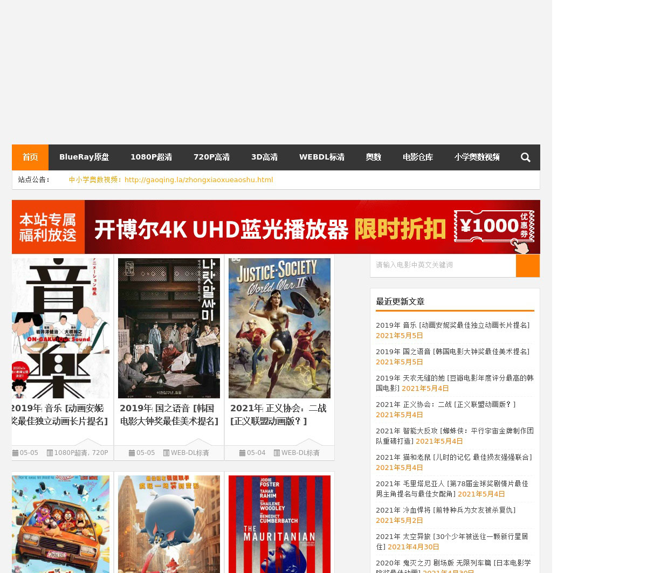Open The Mauritanian poster thumbnail

click(x=279, y=524)
